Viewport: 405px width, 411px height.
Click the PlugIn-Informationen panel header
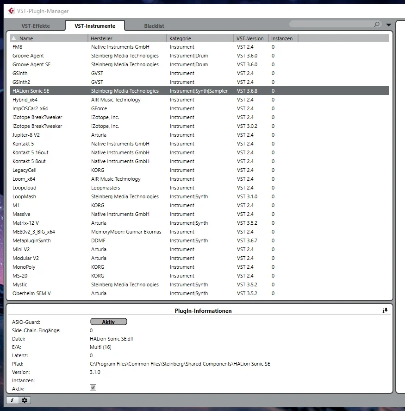(203, 311)
